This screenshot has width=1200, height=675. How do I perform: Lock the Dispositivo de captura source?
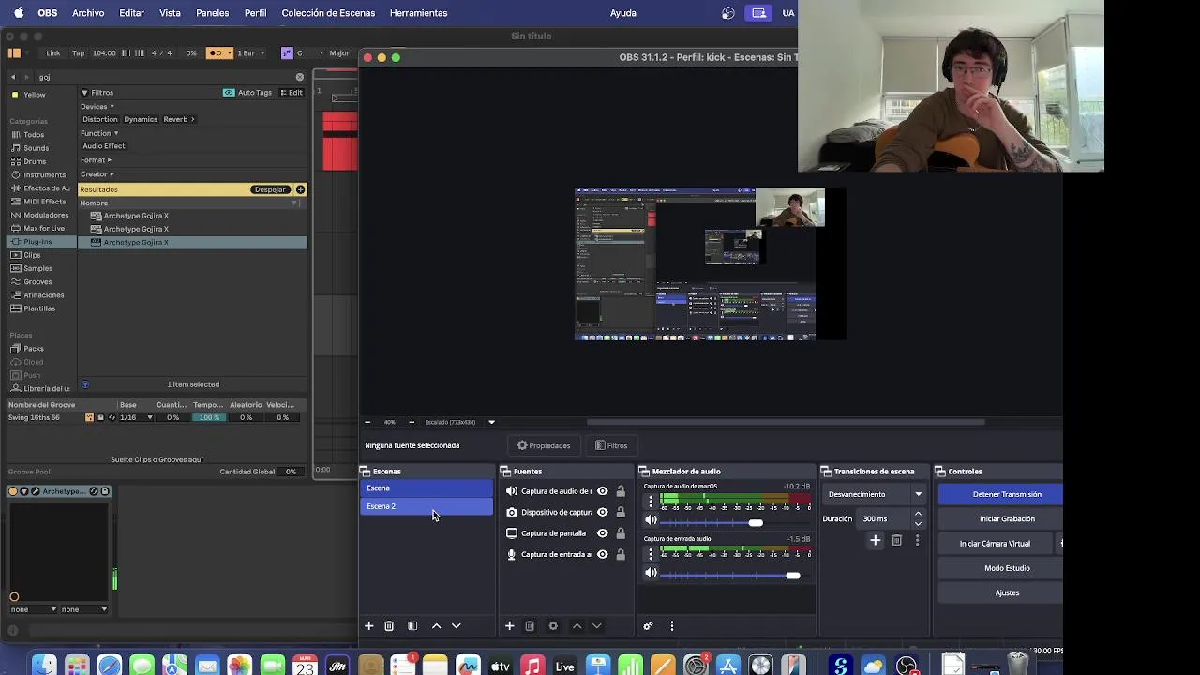pyautogui.click(x=621, y=512)
